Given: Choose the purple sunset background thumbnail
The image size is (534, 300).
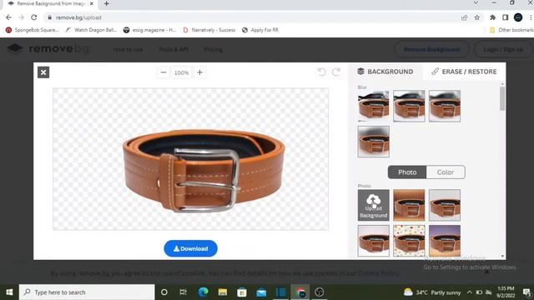Looking at the screenshot, I should (445, 241).
